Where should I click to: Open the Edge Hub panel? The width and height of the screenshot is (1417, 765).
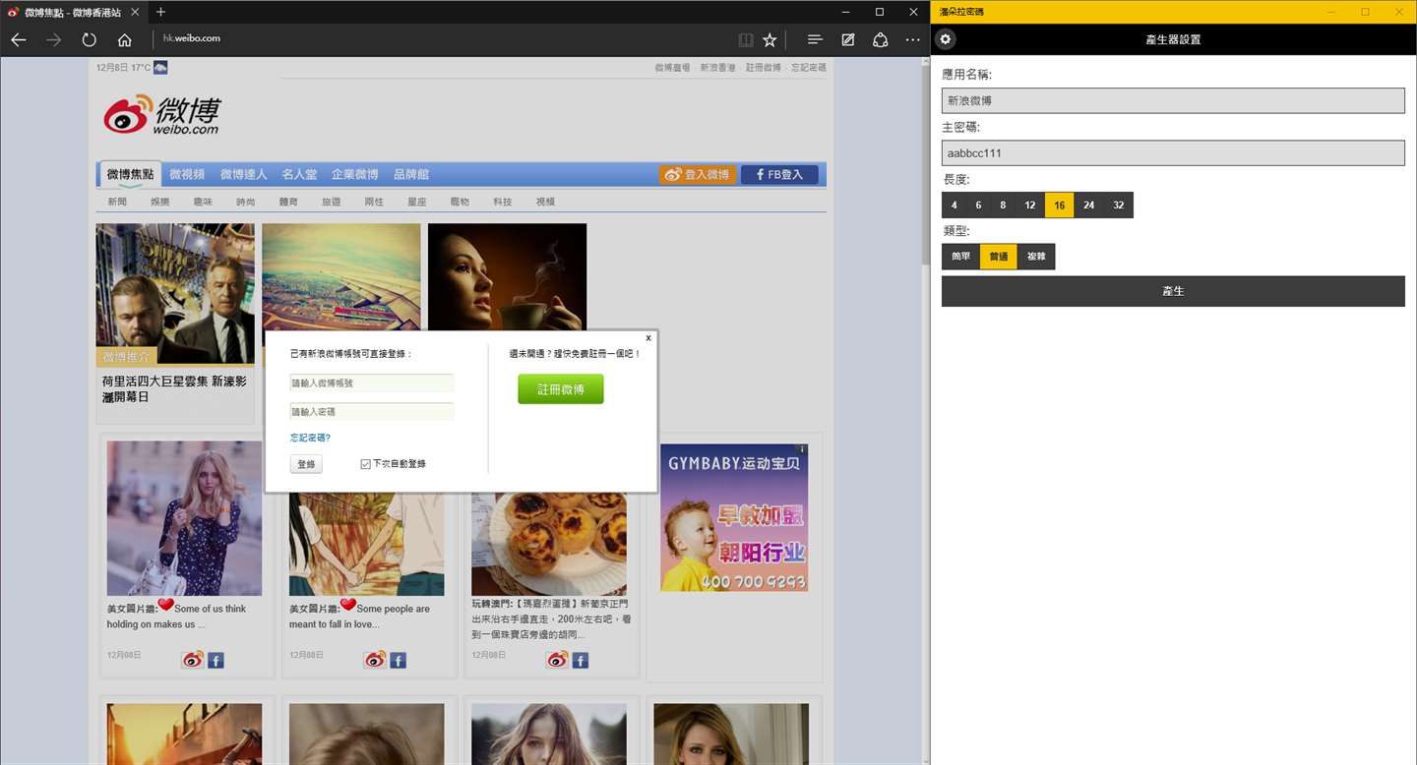[x=815, y=39]
